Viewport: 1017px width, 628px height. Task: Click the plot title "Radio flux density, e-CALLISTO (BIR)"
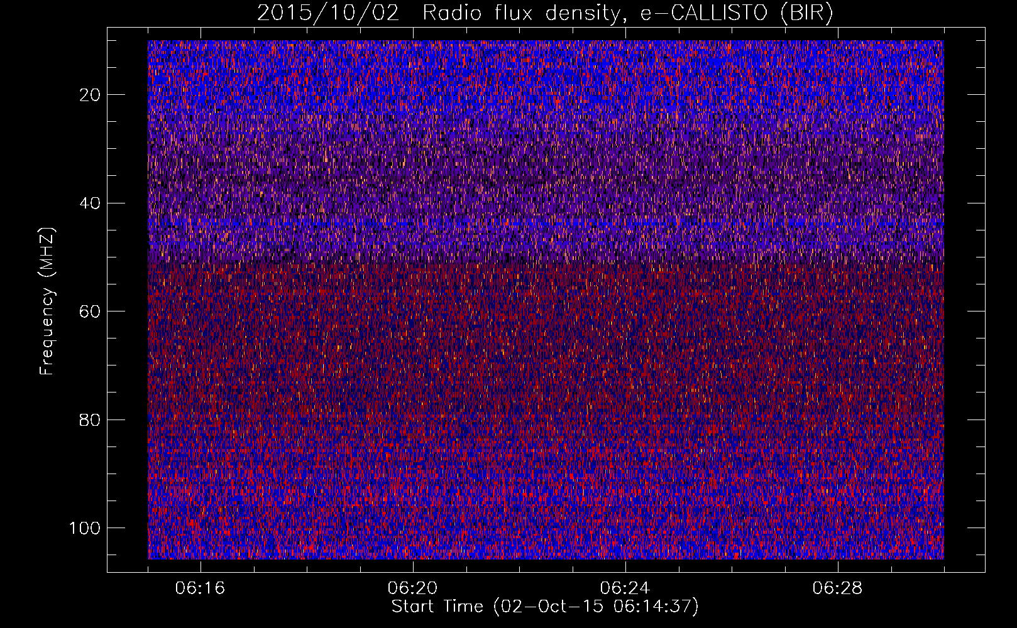pyautogui.click(x=627, y=13)
